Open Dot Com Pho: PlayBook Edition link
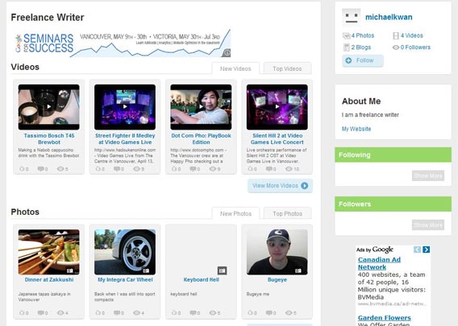Screen dimensions: 458x326 tap(201, 138)
